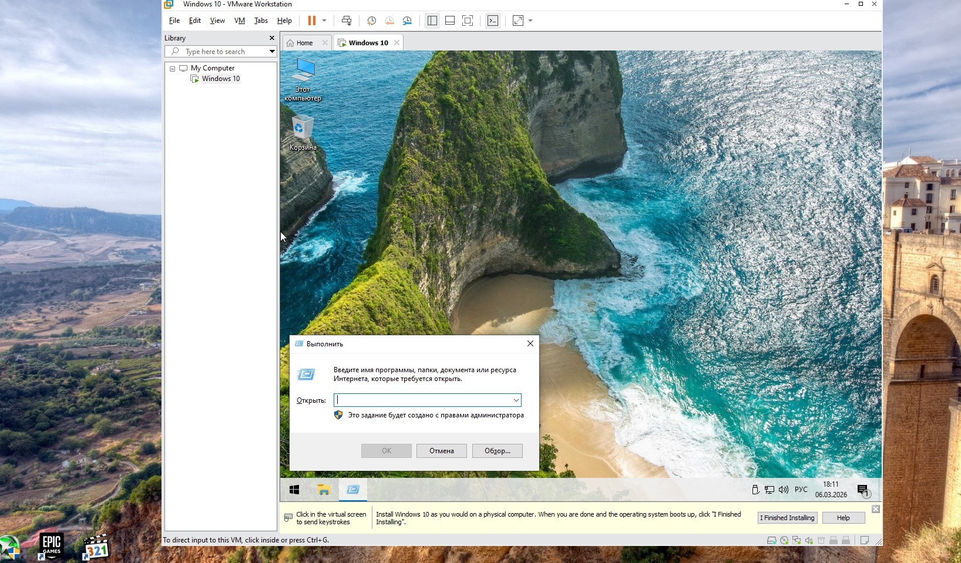Screen dimensions: 961x563
Task: Enter full screen mode icon
Action: (x=468, y=21)
